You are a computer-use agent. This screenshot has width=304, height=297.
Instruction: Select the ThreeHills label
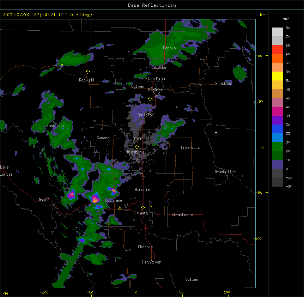(189, 147)
